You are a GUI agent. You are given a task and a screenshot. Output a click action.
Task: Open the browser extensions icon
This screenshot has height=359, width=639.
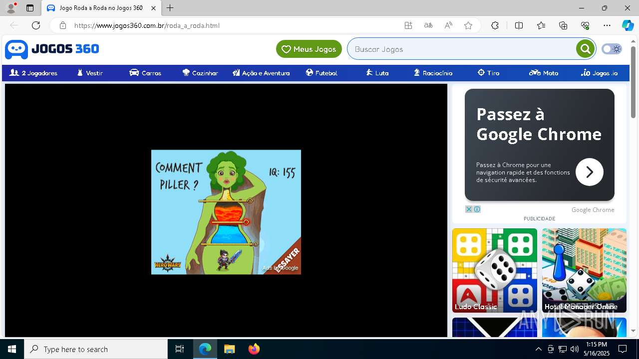495,25
